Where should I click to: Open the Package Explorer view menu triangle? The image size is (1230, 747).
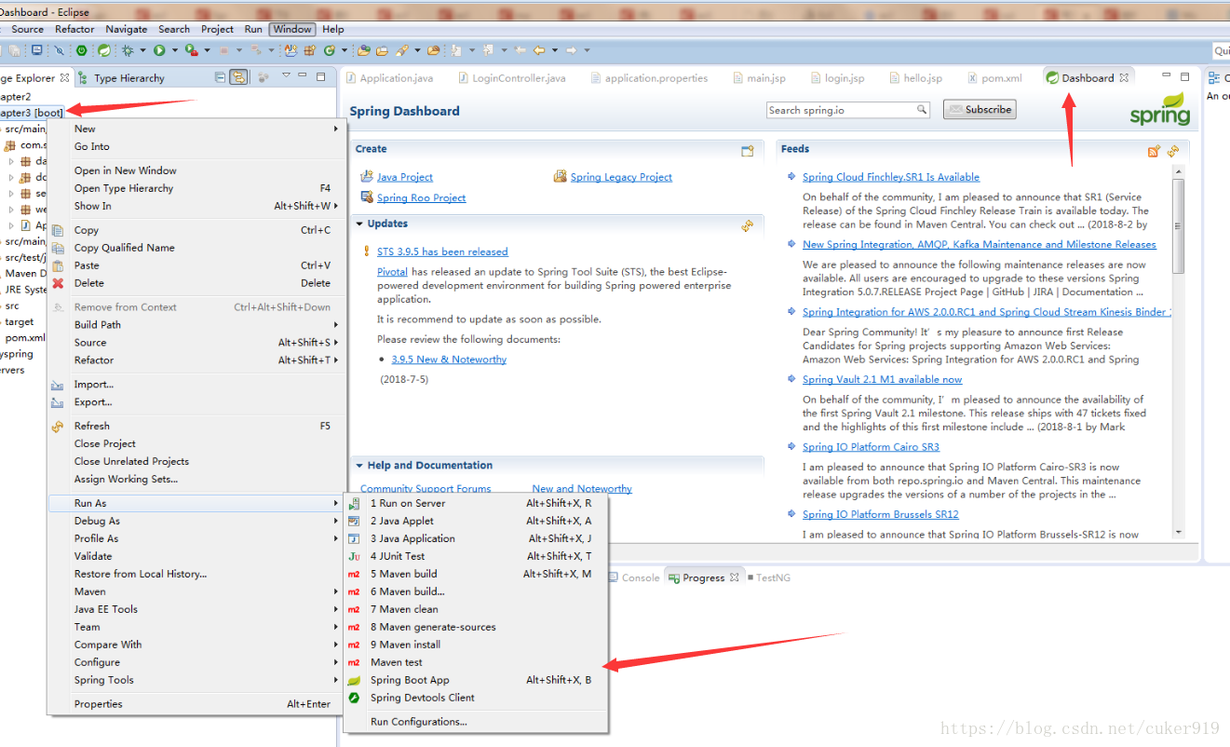[x=286, y=75]
